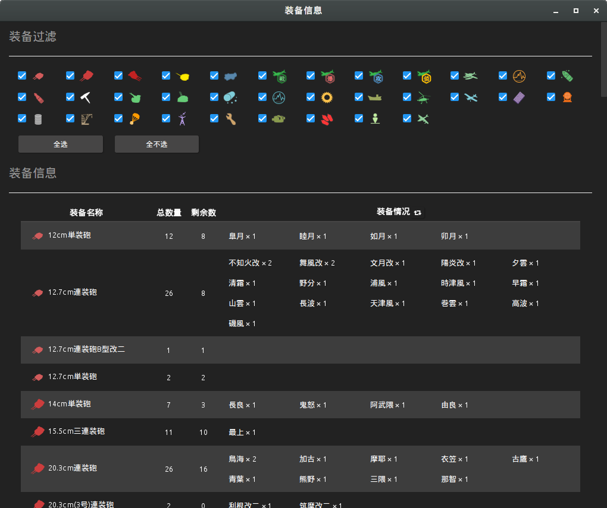Click the 总数量 column header
Screen dimensions: 607x508
click(x=168, y=213)
